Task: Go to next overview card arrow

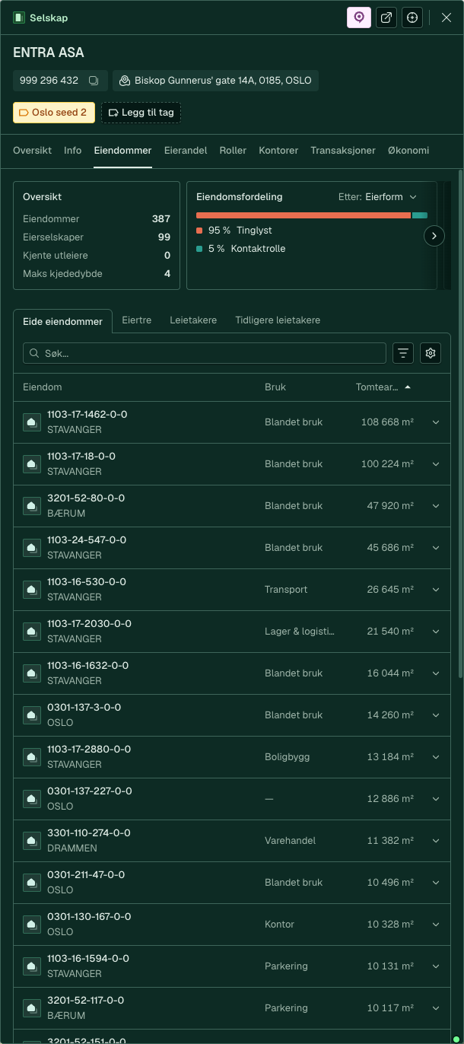Action: click(434, 236)
